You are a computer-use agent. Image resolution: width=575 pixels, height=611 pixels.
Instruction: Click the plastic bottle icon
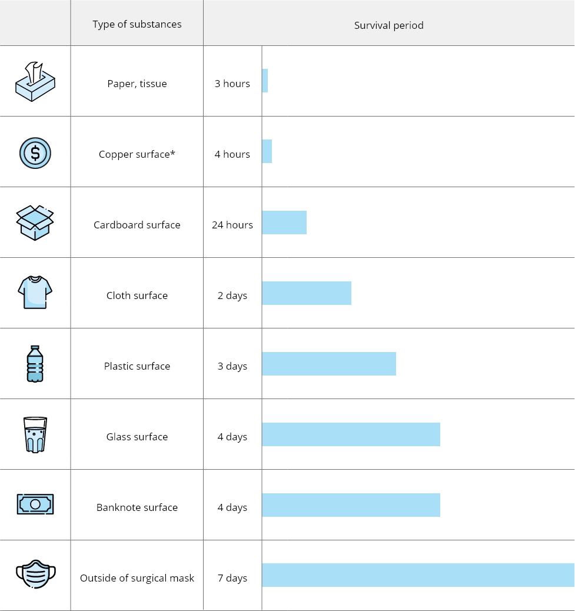click(x=35, y=364)
